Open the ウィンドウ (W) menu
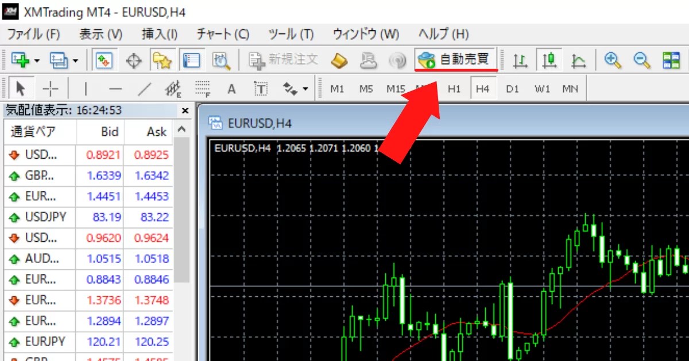The width and height of the screenshot is (689, 361). (x=366, y=34)
